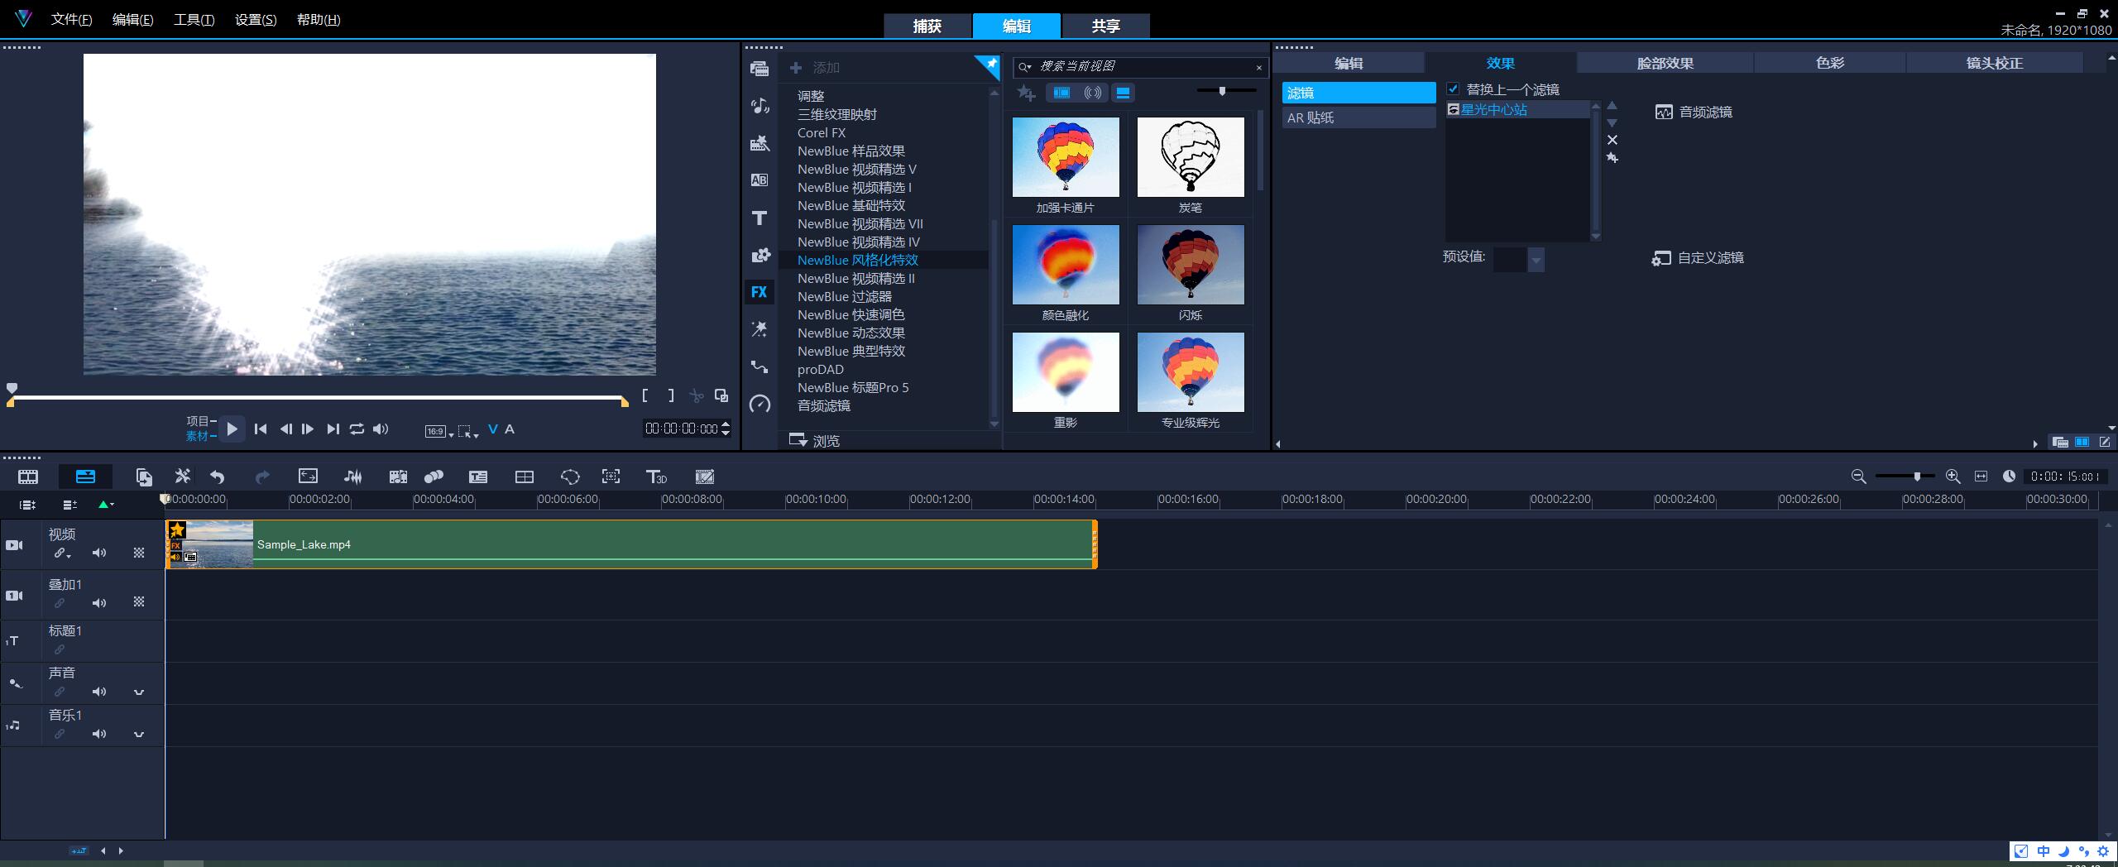Open the 工具(T) menu

click(x=194, y=19)
